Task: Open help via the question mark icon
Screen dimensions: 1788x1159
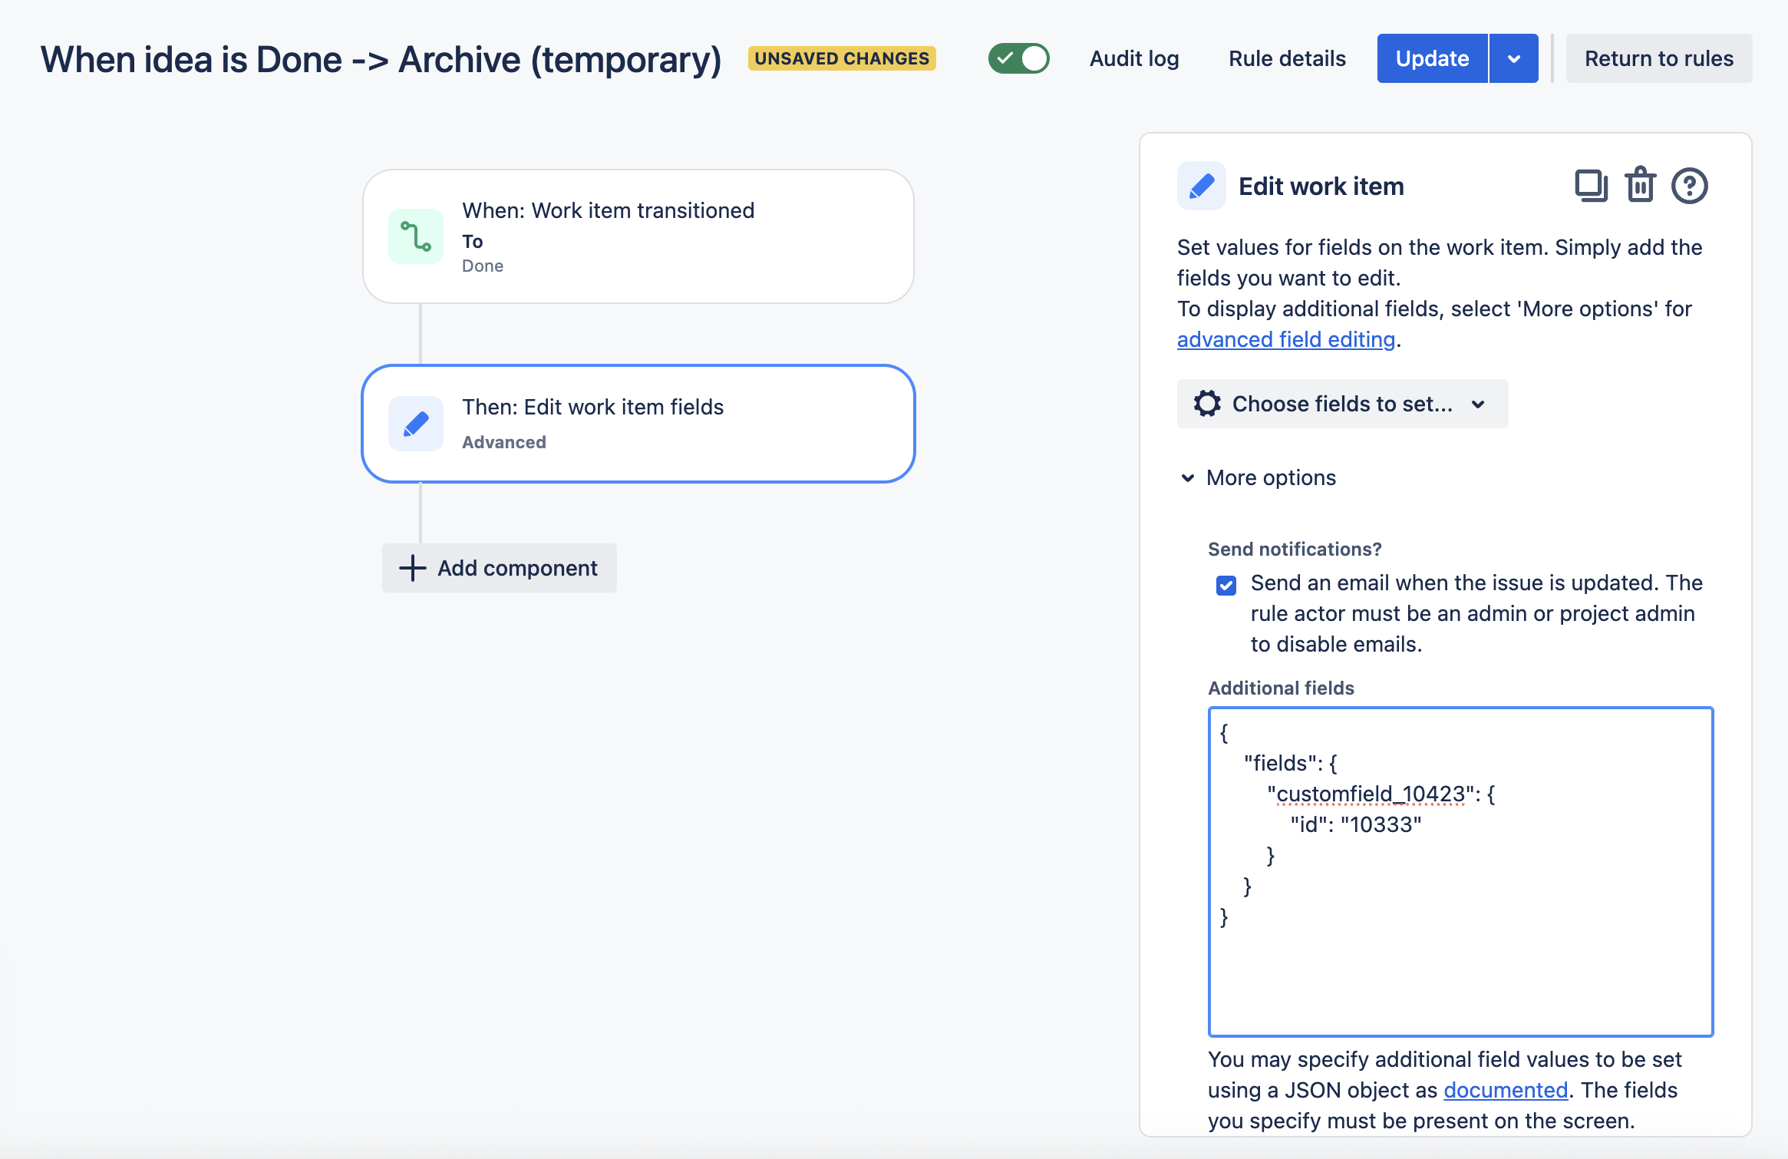Action: [1690, 185]
